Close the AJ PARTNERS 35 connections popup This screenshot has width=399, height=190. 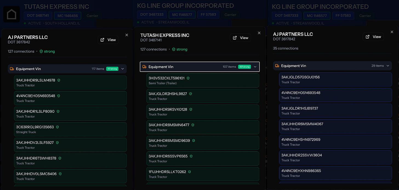click(x=392, y=32)
